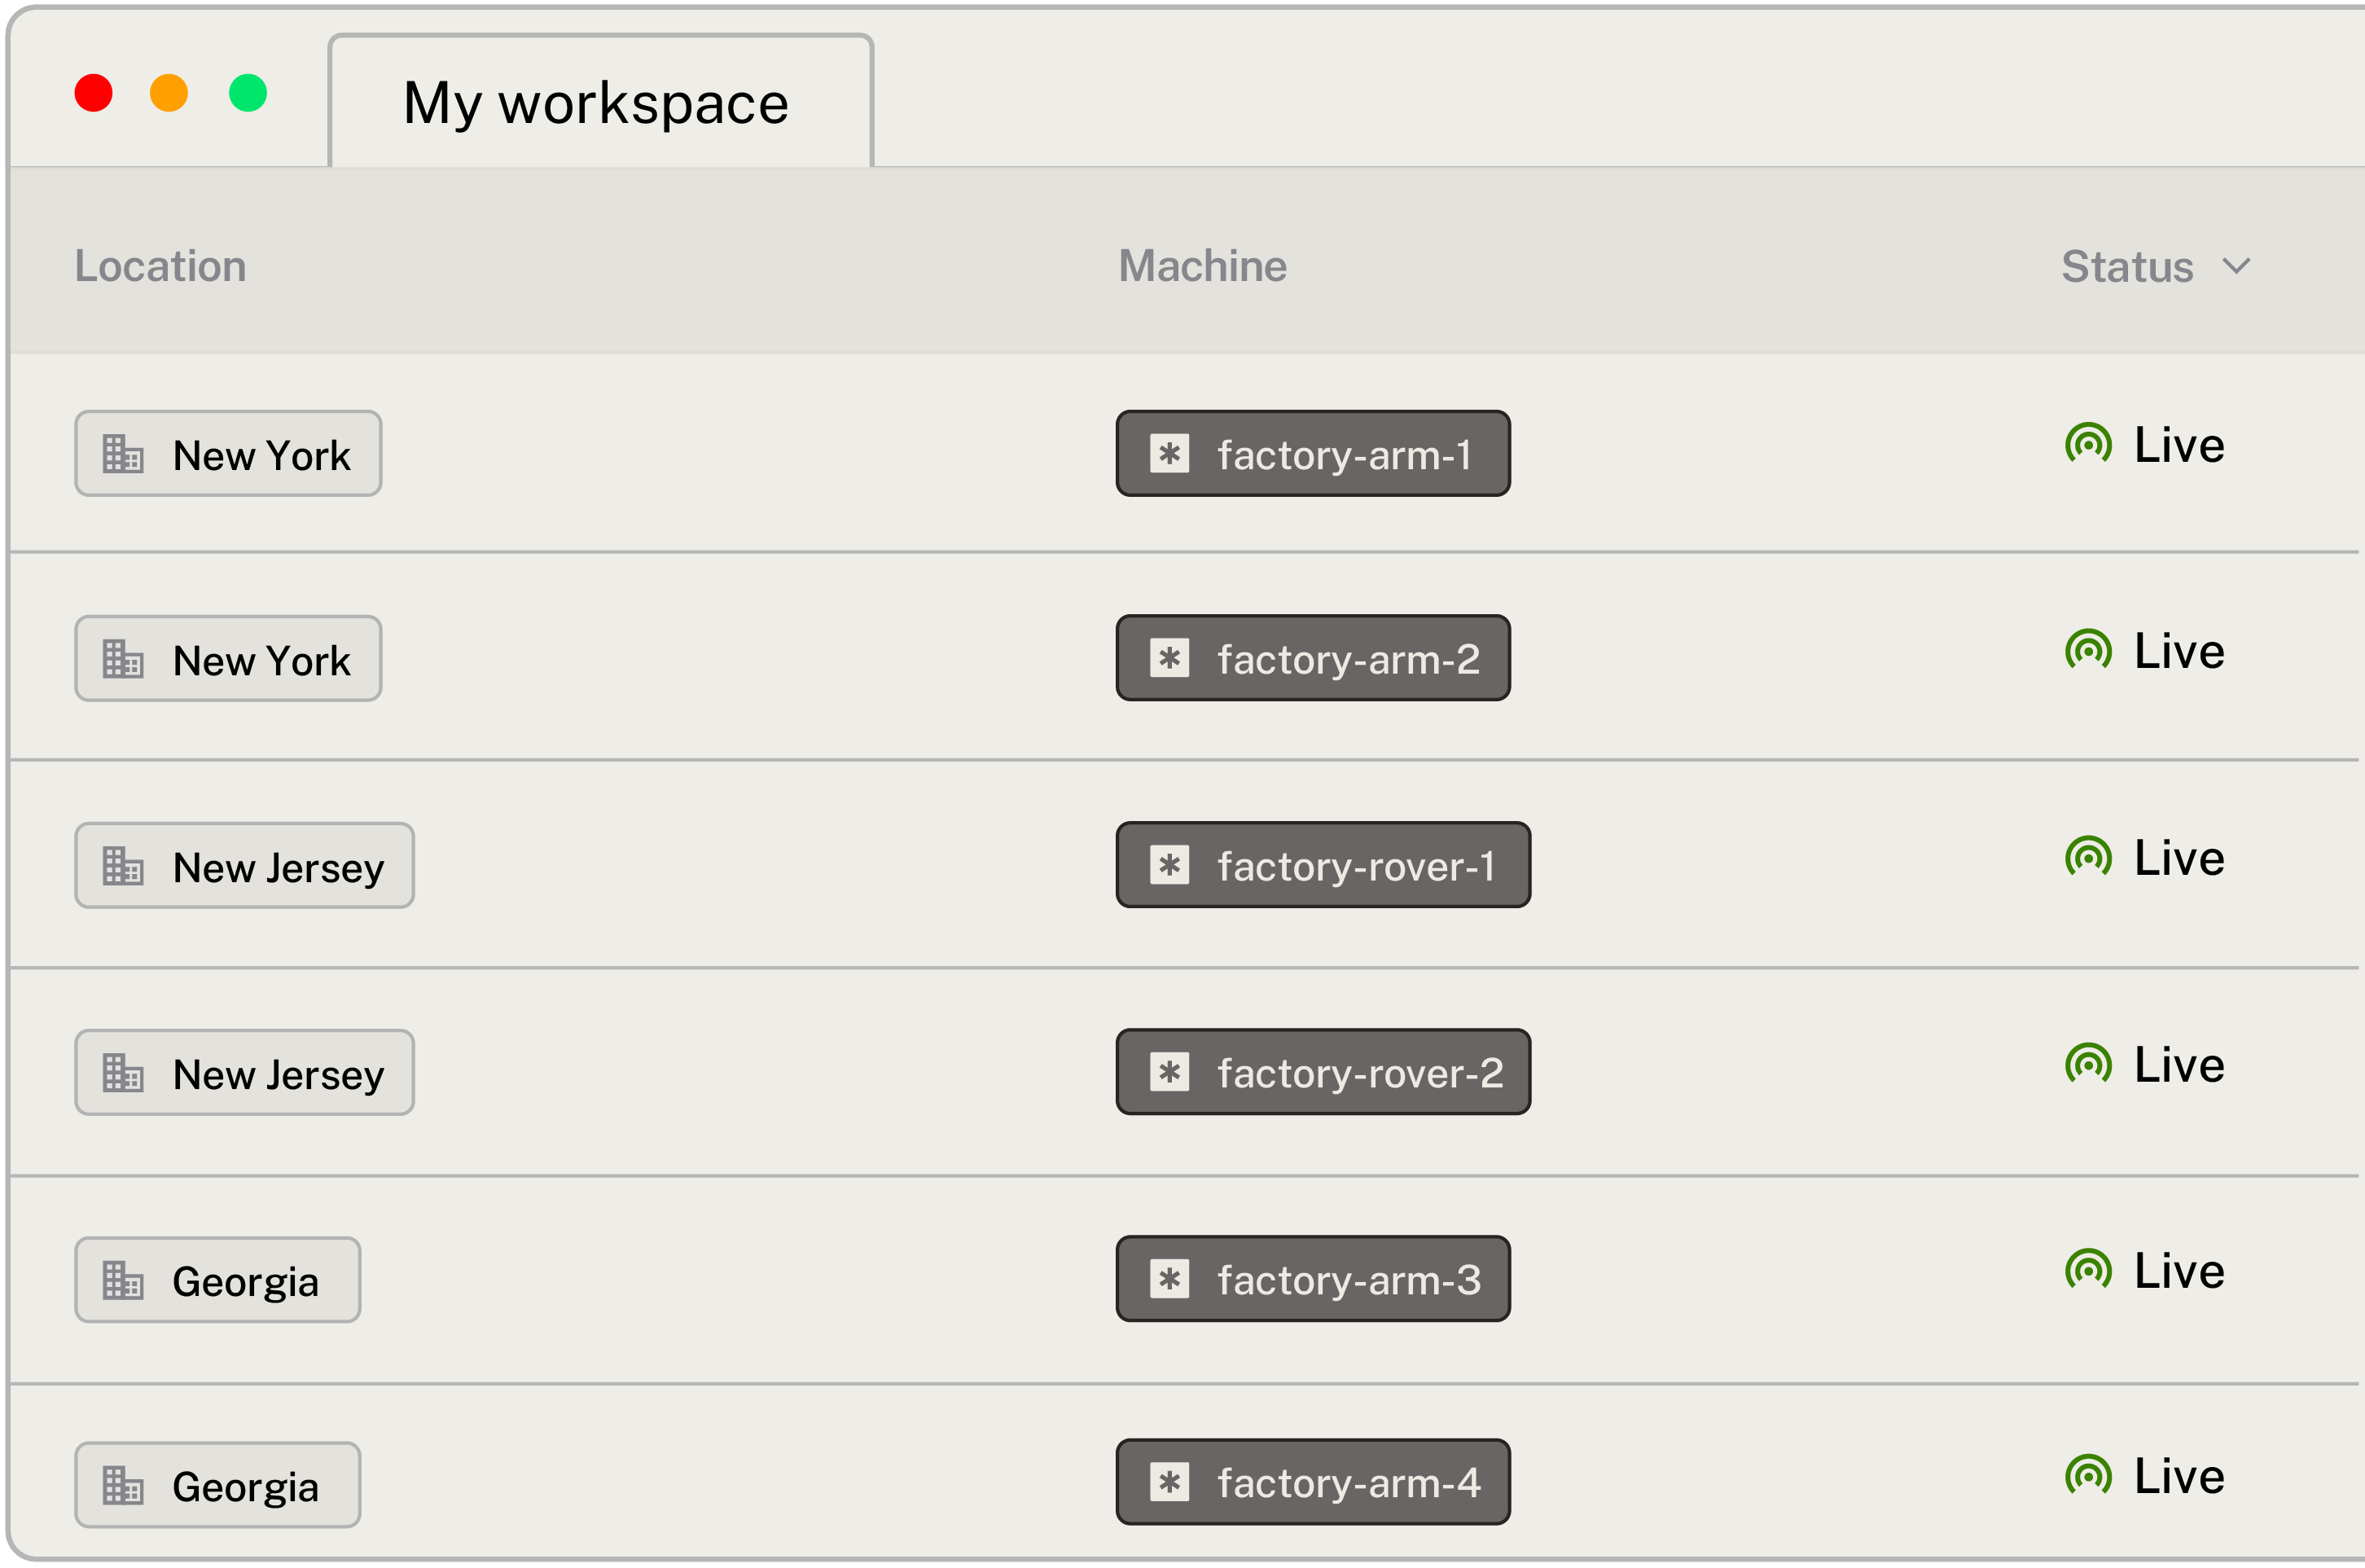
Task: Click the building icon next to New York
Action: click(122, 454)
